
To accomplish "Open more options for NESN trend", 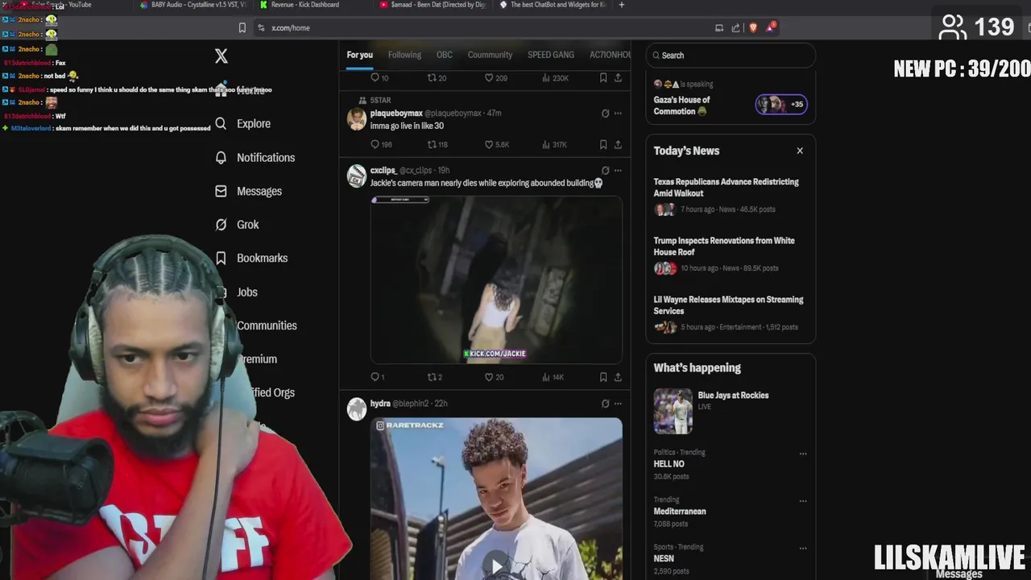I will (802, 549).
